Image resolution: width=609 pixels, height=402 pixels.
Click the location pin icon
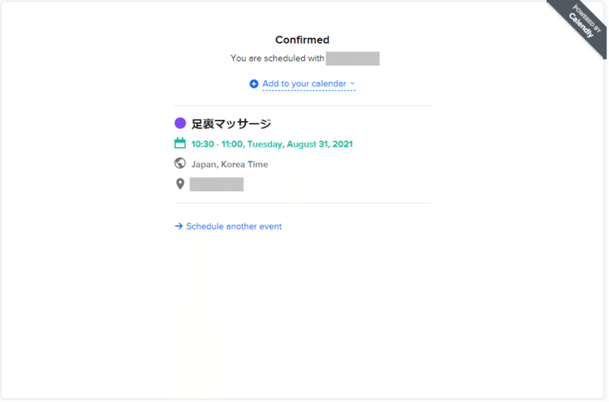pyautogui.click(x=180, y=184)
